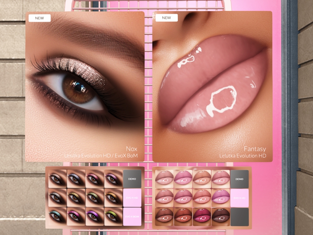Open the large Nox eyeshadow poster
This screenshot has height=235, width=313.
(85, 87)
